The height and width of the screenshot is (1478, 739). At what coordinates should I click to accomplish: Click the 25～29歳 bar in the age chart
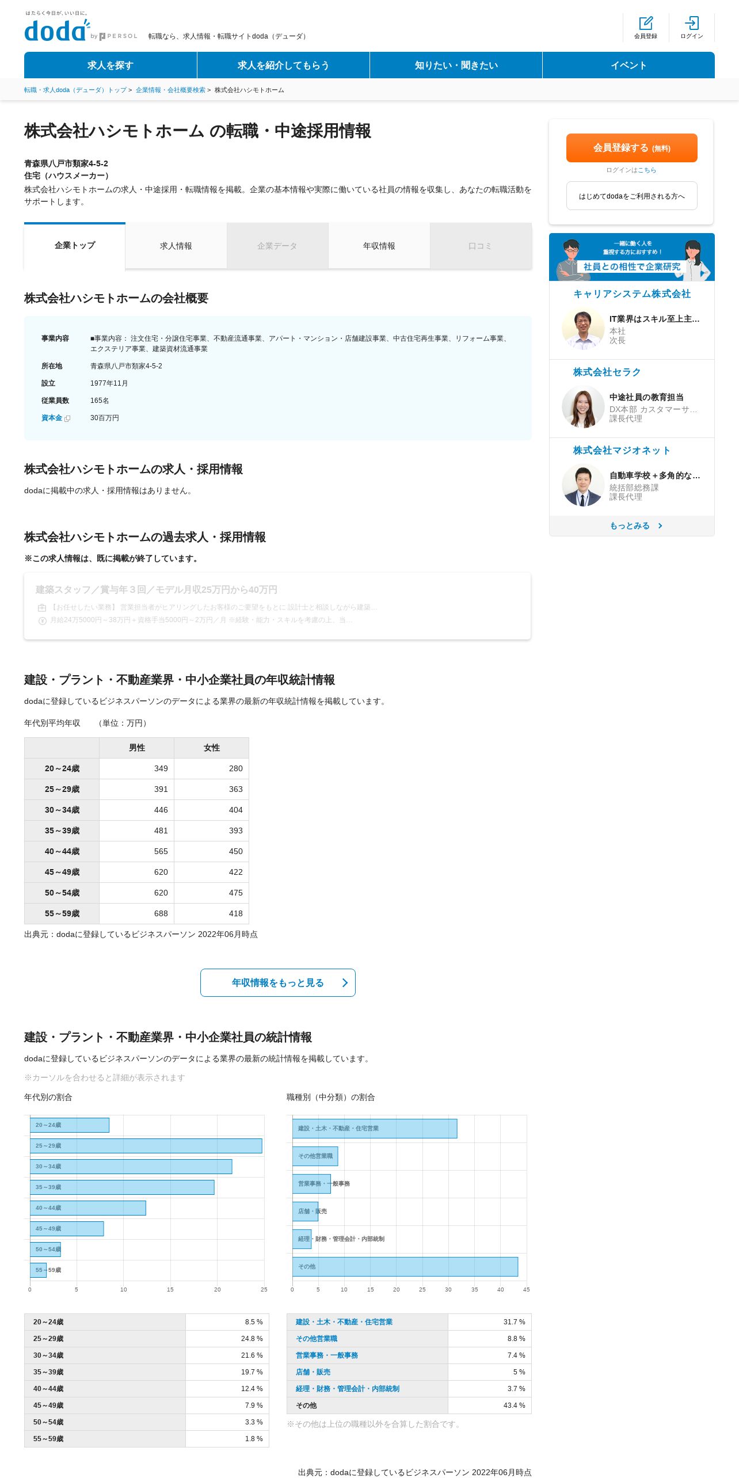[146, 1145]
